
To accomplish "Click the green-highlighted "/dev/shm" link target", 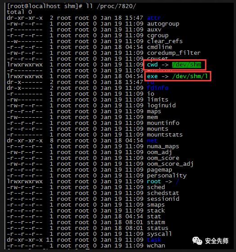I will (187, 65).
